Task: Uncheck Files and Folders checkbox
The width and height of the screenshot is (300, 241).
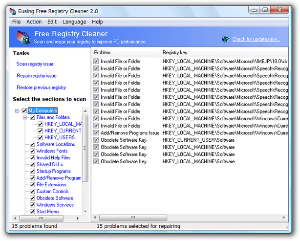Action: (x=32, y=117)
